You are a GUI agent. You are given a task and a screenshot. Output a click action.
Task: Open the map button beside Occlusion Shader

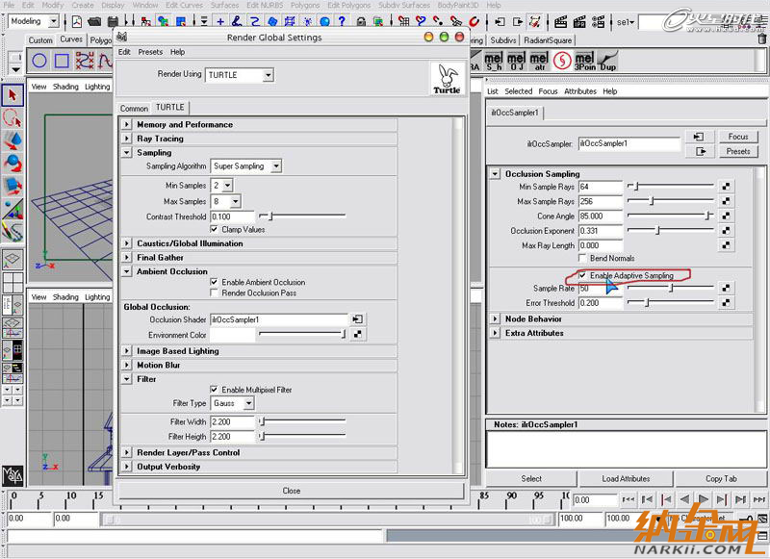357,319
